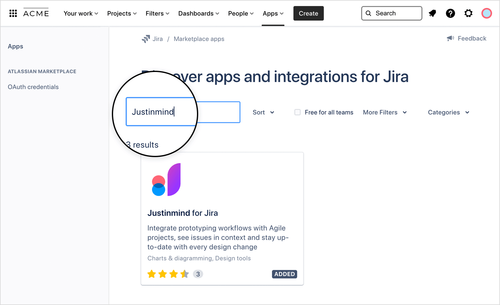Click the Feedback megaphone icon
Image resolution: width=500 pixels, height=305 pixels.
pyautogui.click(x=450, y=38)
